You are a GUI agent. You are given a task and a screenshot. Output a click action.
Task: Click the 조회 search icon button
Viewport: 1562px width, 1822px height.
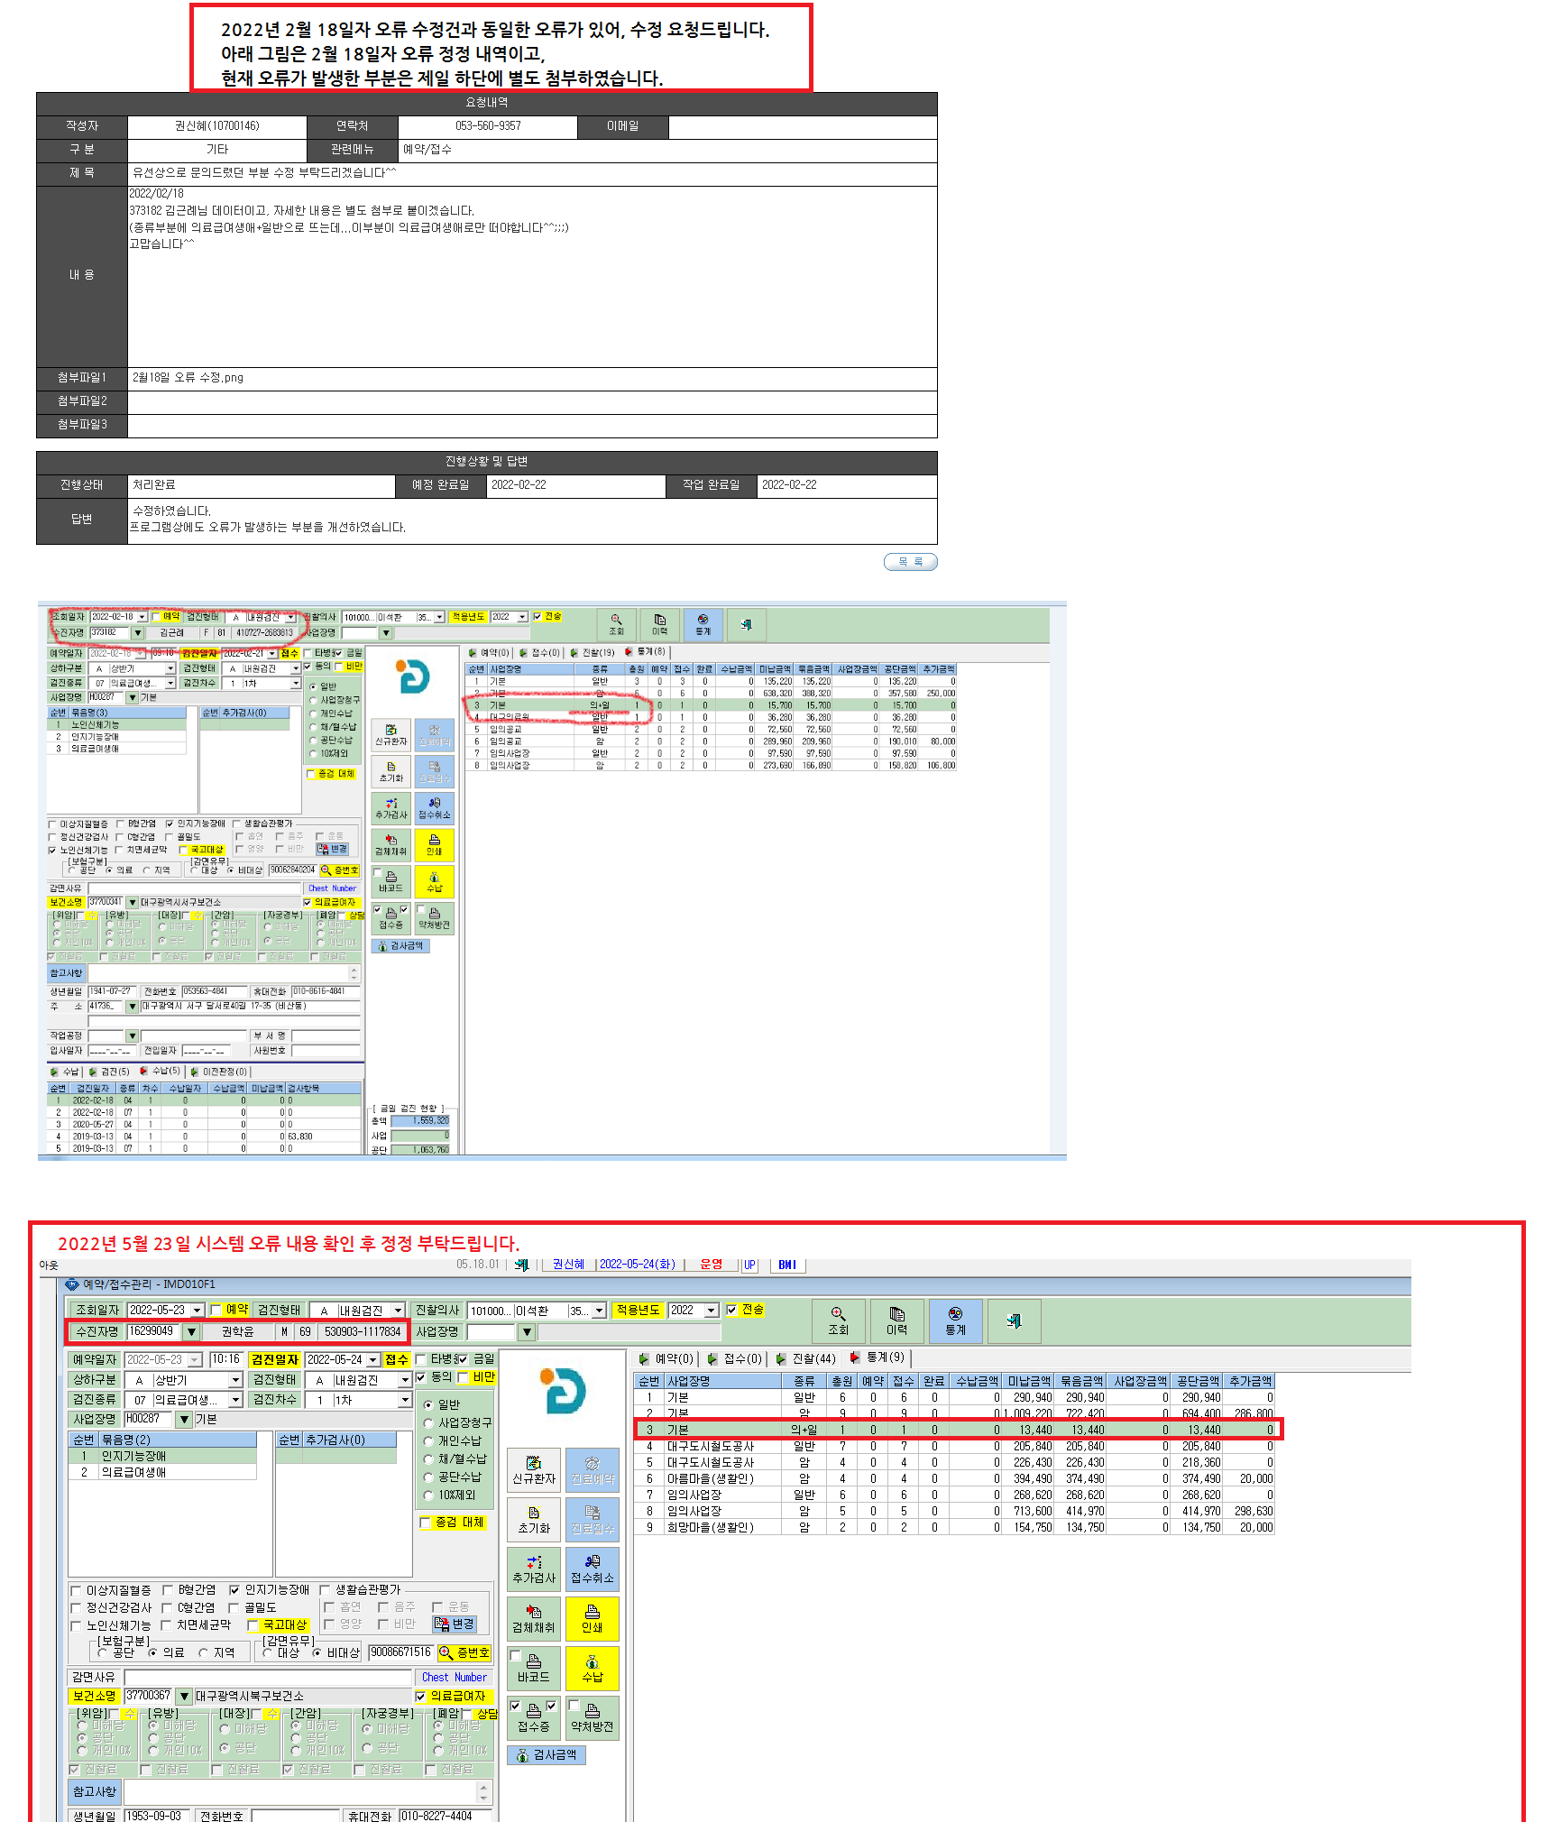838,1320
